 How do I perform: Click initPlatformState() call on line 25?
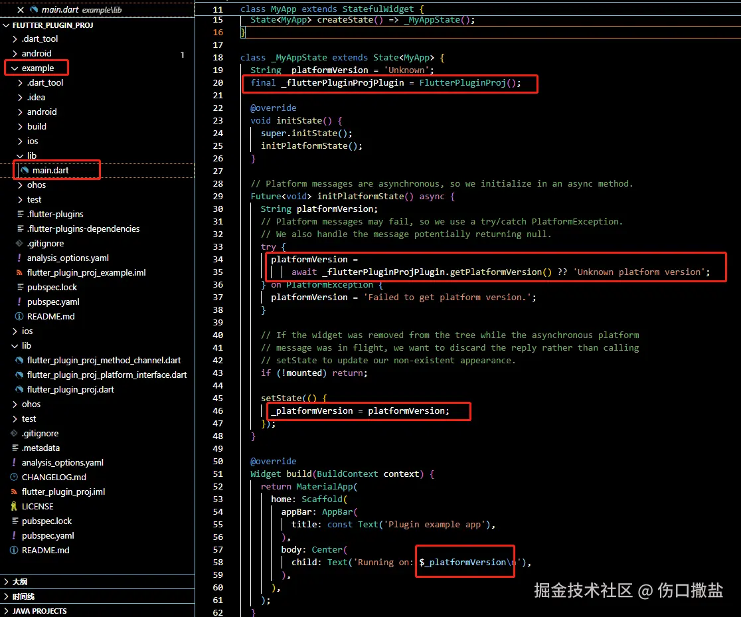coord(309,145)
